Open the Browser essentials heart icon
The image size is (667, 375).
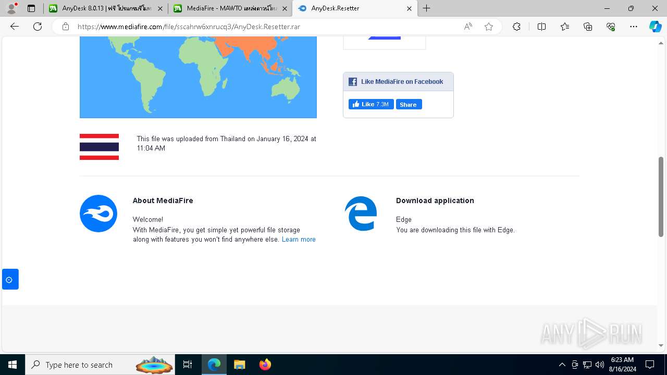(x=611, y=27)
